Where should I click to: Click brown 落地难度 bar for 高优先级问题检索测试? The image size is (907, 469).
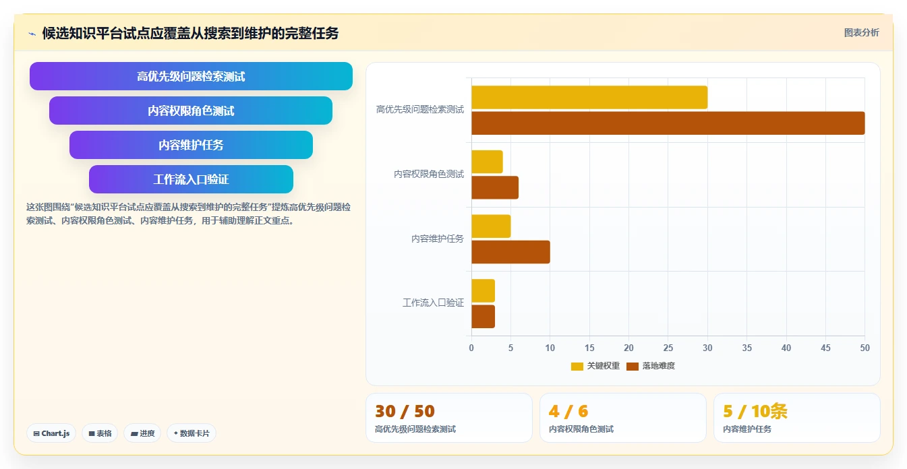pyautogui.click(x=668, y=123)
